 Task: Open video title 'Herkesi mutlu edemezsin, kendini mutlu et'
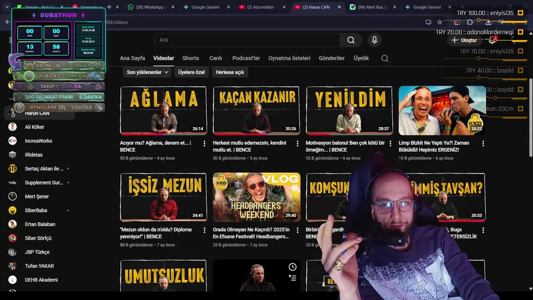tap(249, 146)
